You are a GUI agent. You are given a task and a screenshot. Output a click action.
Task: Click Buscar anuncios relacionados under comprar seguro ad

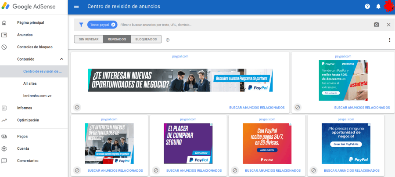(194, 171)
